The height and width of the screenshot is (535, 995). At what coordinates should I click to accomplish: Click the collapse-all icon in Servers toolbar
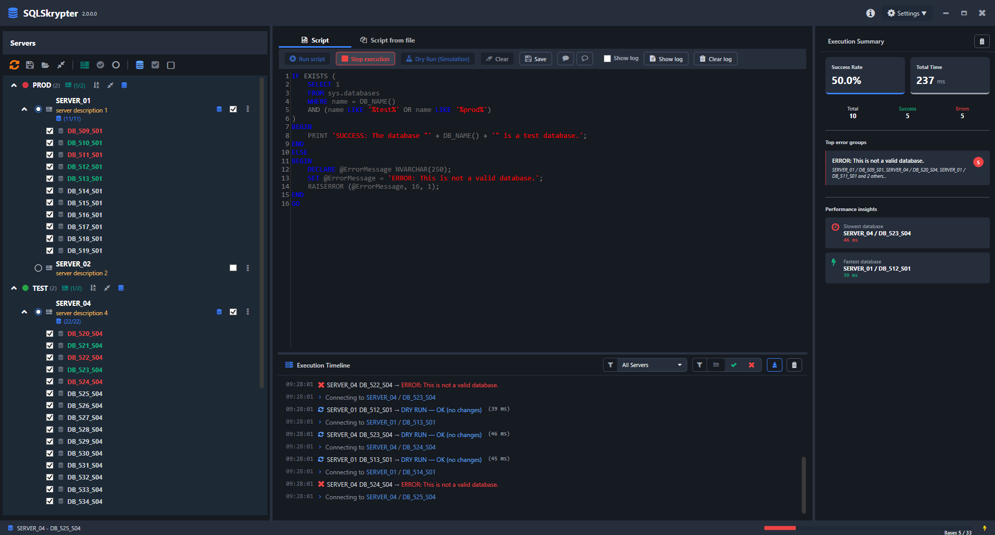61,65
